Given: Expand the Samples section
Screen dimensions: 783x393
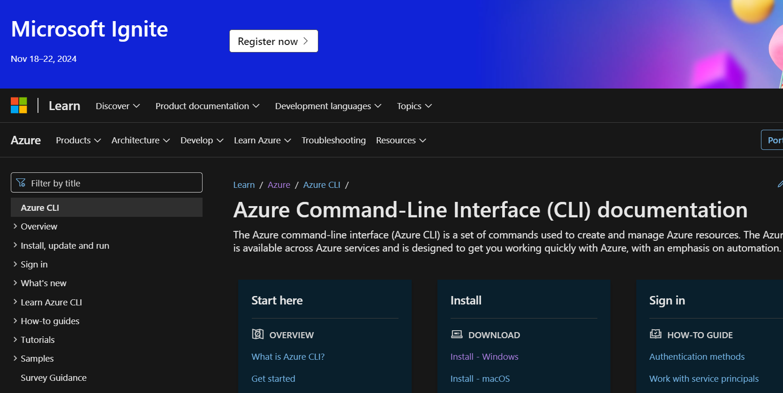Looking at the screenshot, I should click(x=33, y=358).
